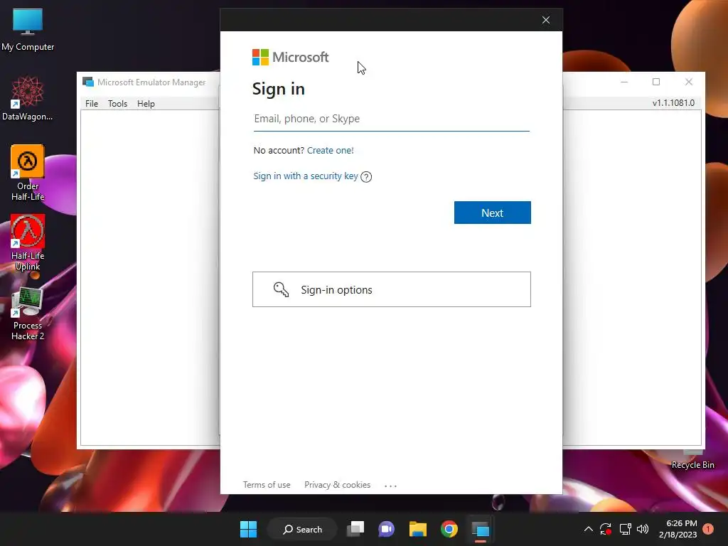Open File Explorer from the taskbar

tap(418, 529)
